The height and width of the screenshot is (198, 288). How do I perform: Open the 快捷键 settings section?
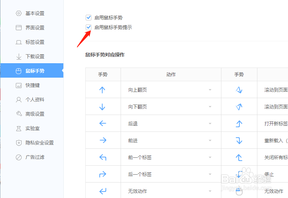(32, 85)
